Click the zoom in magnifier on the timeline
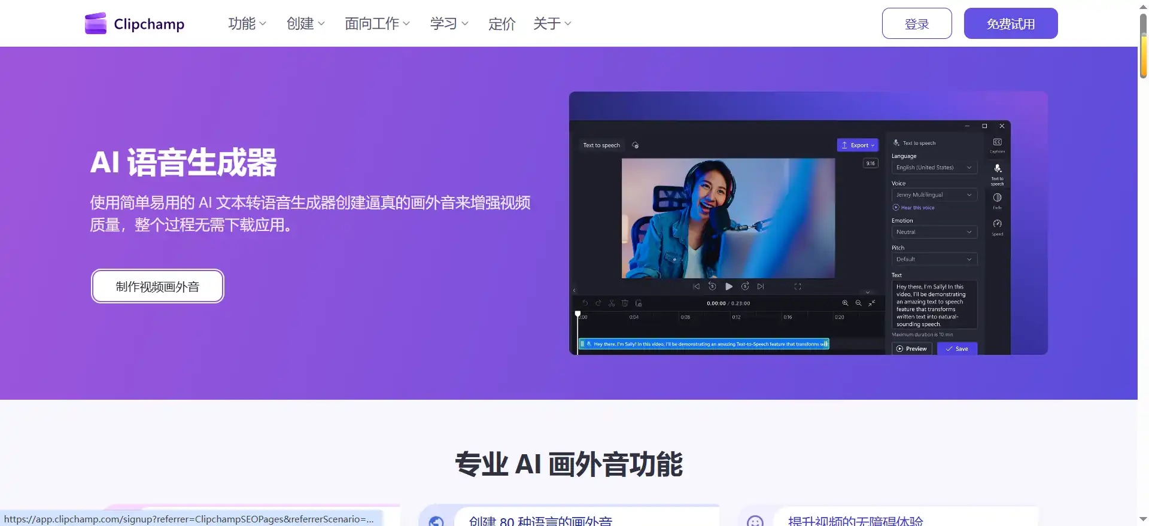The height and width of the screenshot is (526, 1149). [846, 303]
